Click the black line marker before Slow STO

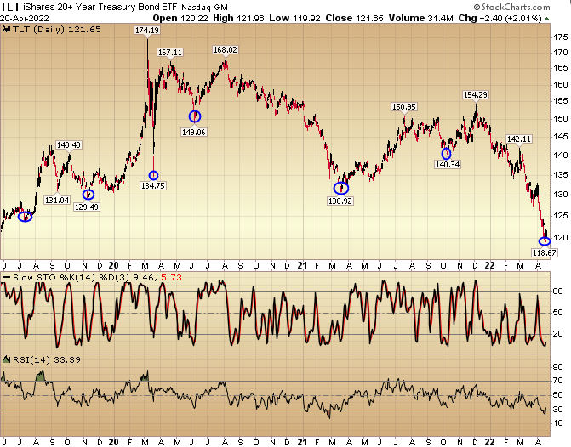tap(6, 278)
